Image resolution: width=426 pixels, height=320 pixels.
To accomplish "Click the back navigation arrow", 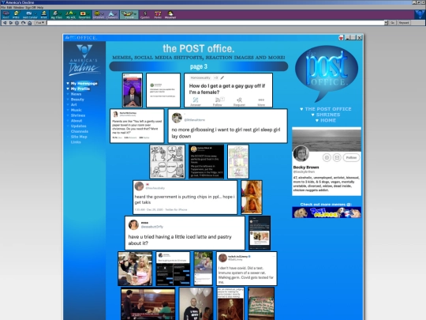I will pos(5,23).
